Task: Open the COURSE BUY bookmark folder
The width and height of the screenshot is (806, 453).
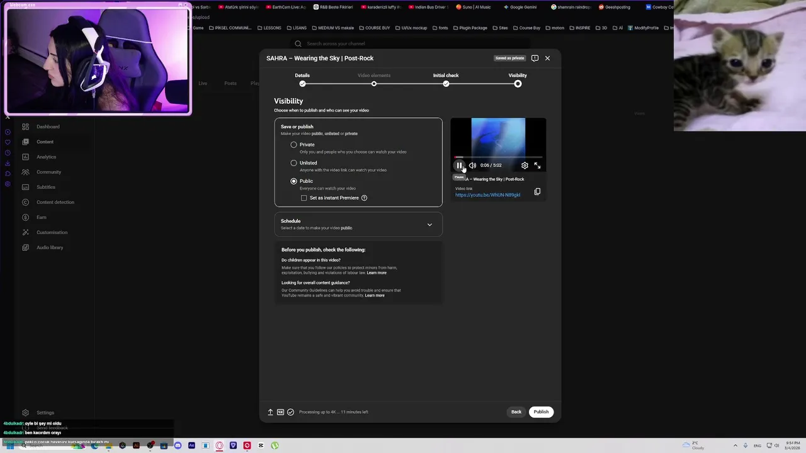Action: pyautogui.click(x=374, y=28)
